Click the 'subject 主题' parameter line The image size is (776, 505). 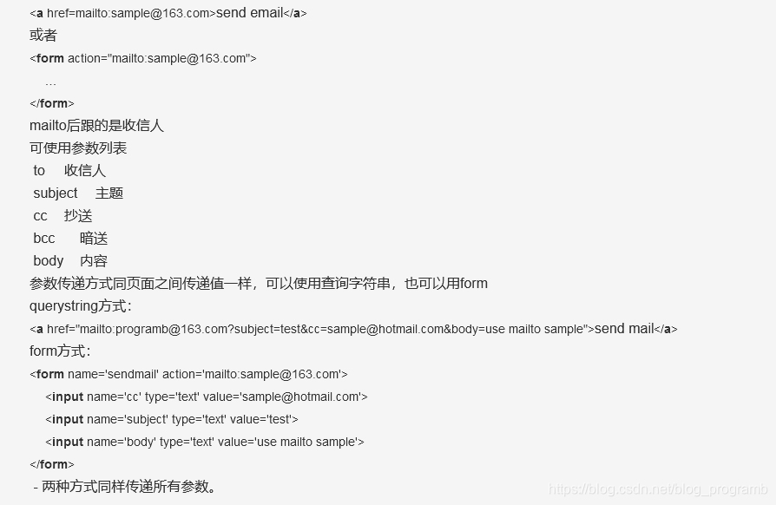click(x=78, y=193)
